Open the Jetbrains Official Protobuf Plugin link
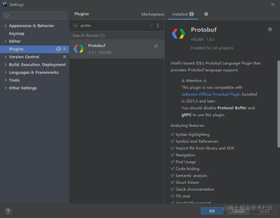 click(211, 94)
